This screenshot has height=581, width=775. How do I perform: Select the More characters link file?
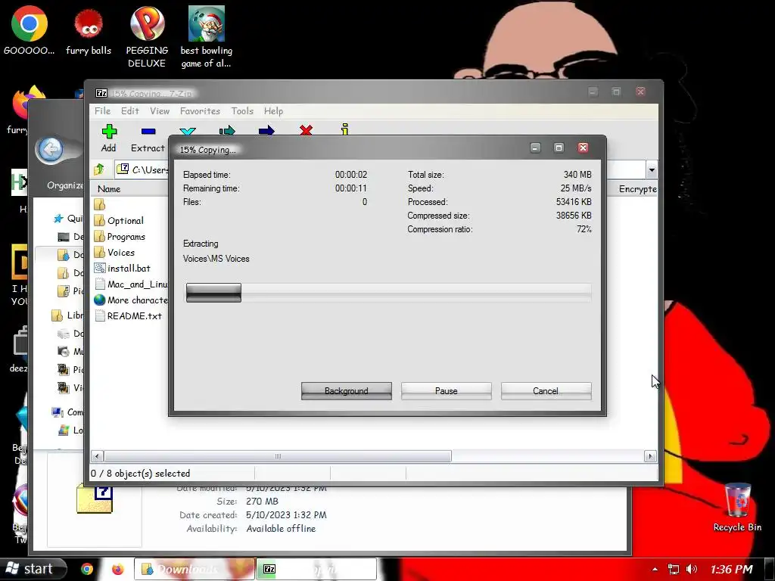(x=131, y=300)
